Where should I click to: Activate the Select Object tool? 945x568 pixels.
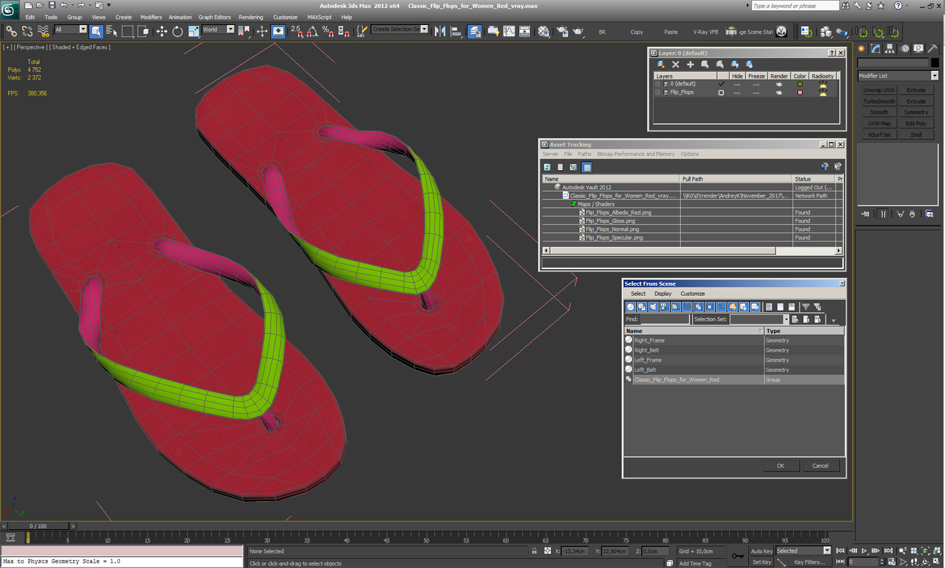click(x=96, y=31)
